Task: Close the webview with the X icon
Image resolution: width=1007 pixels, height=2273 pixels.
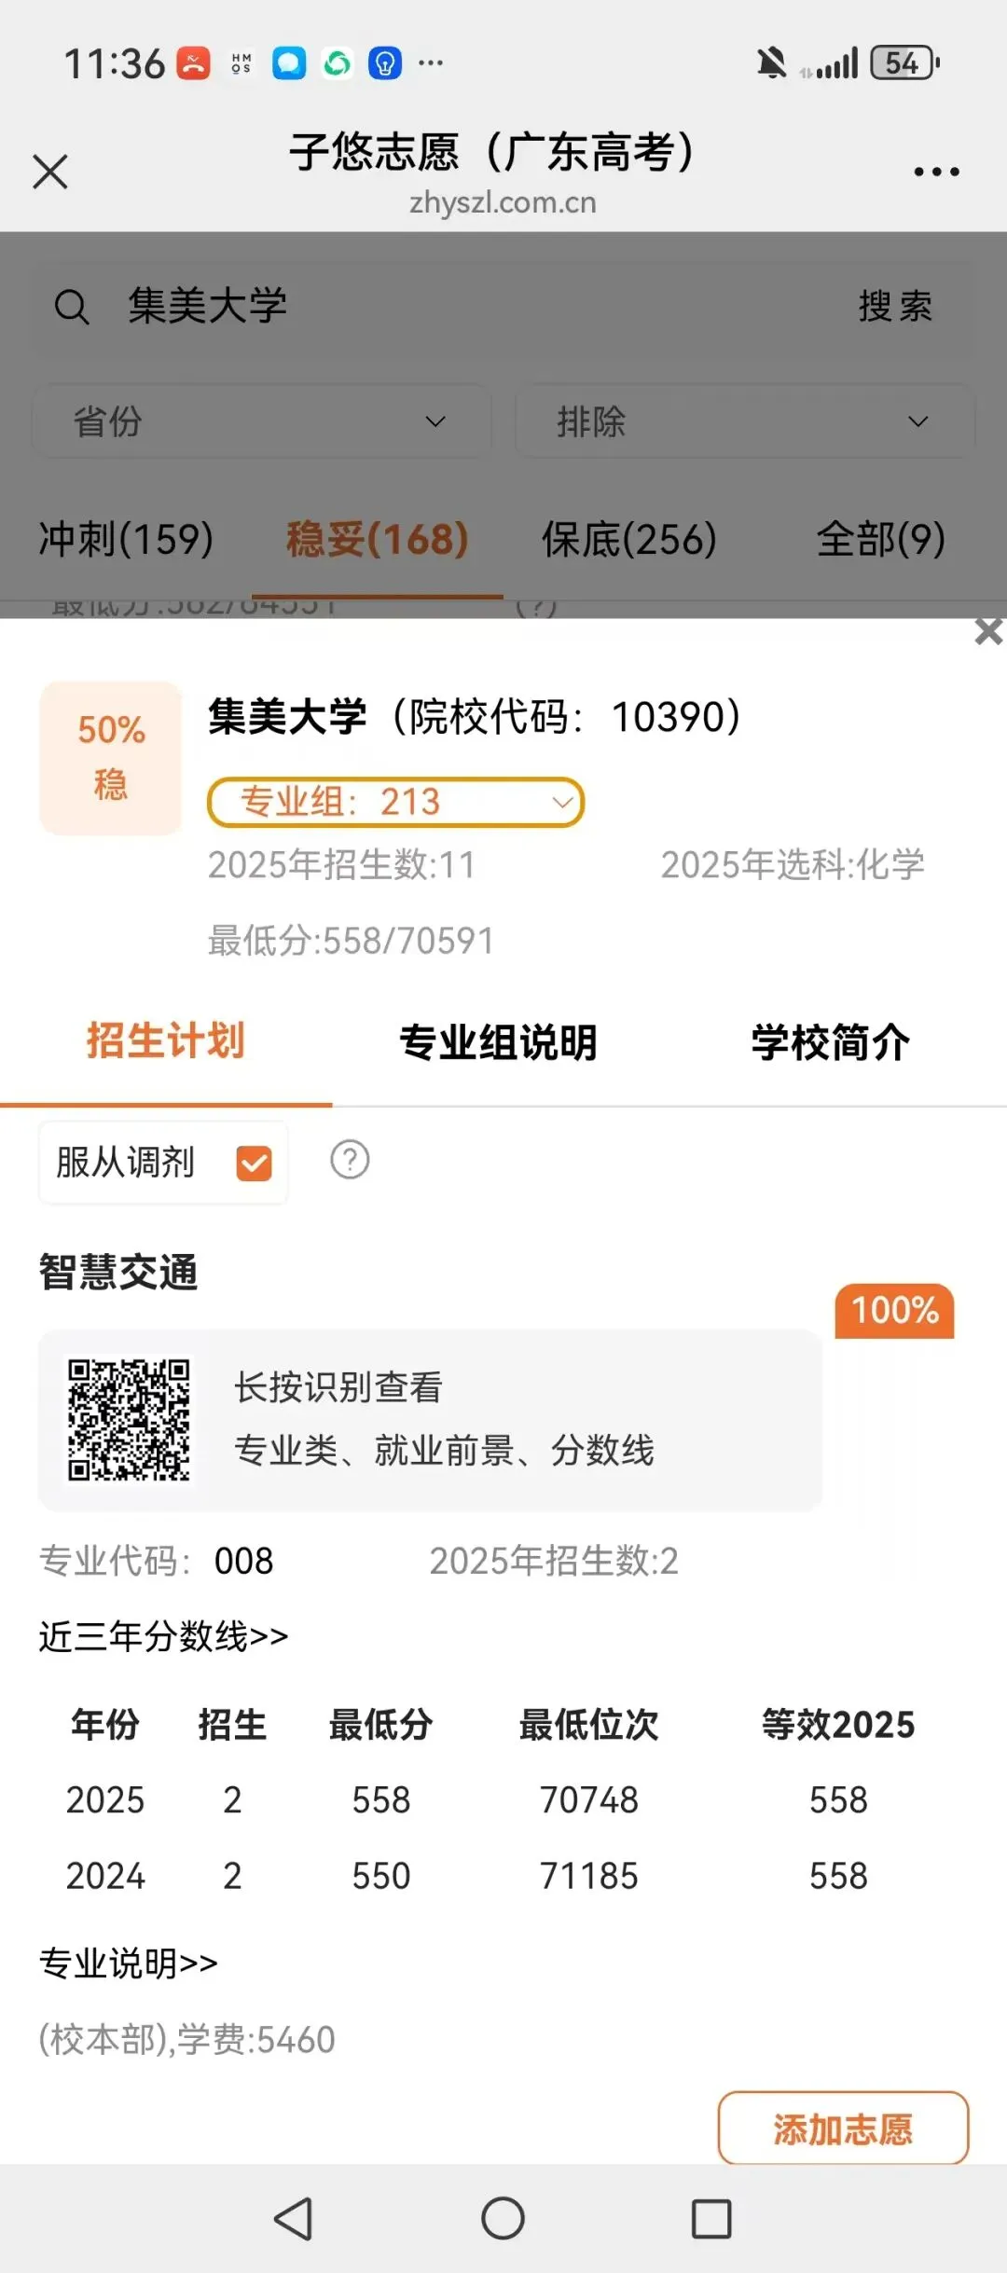Action: [x=50, y=172]
